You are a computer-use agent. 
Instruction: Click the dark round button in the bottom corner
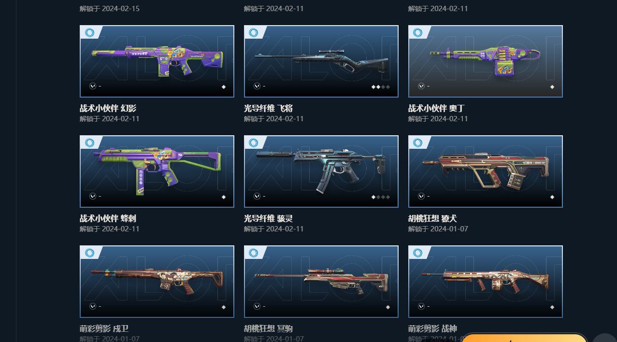[604, 338]
